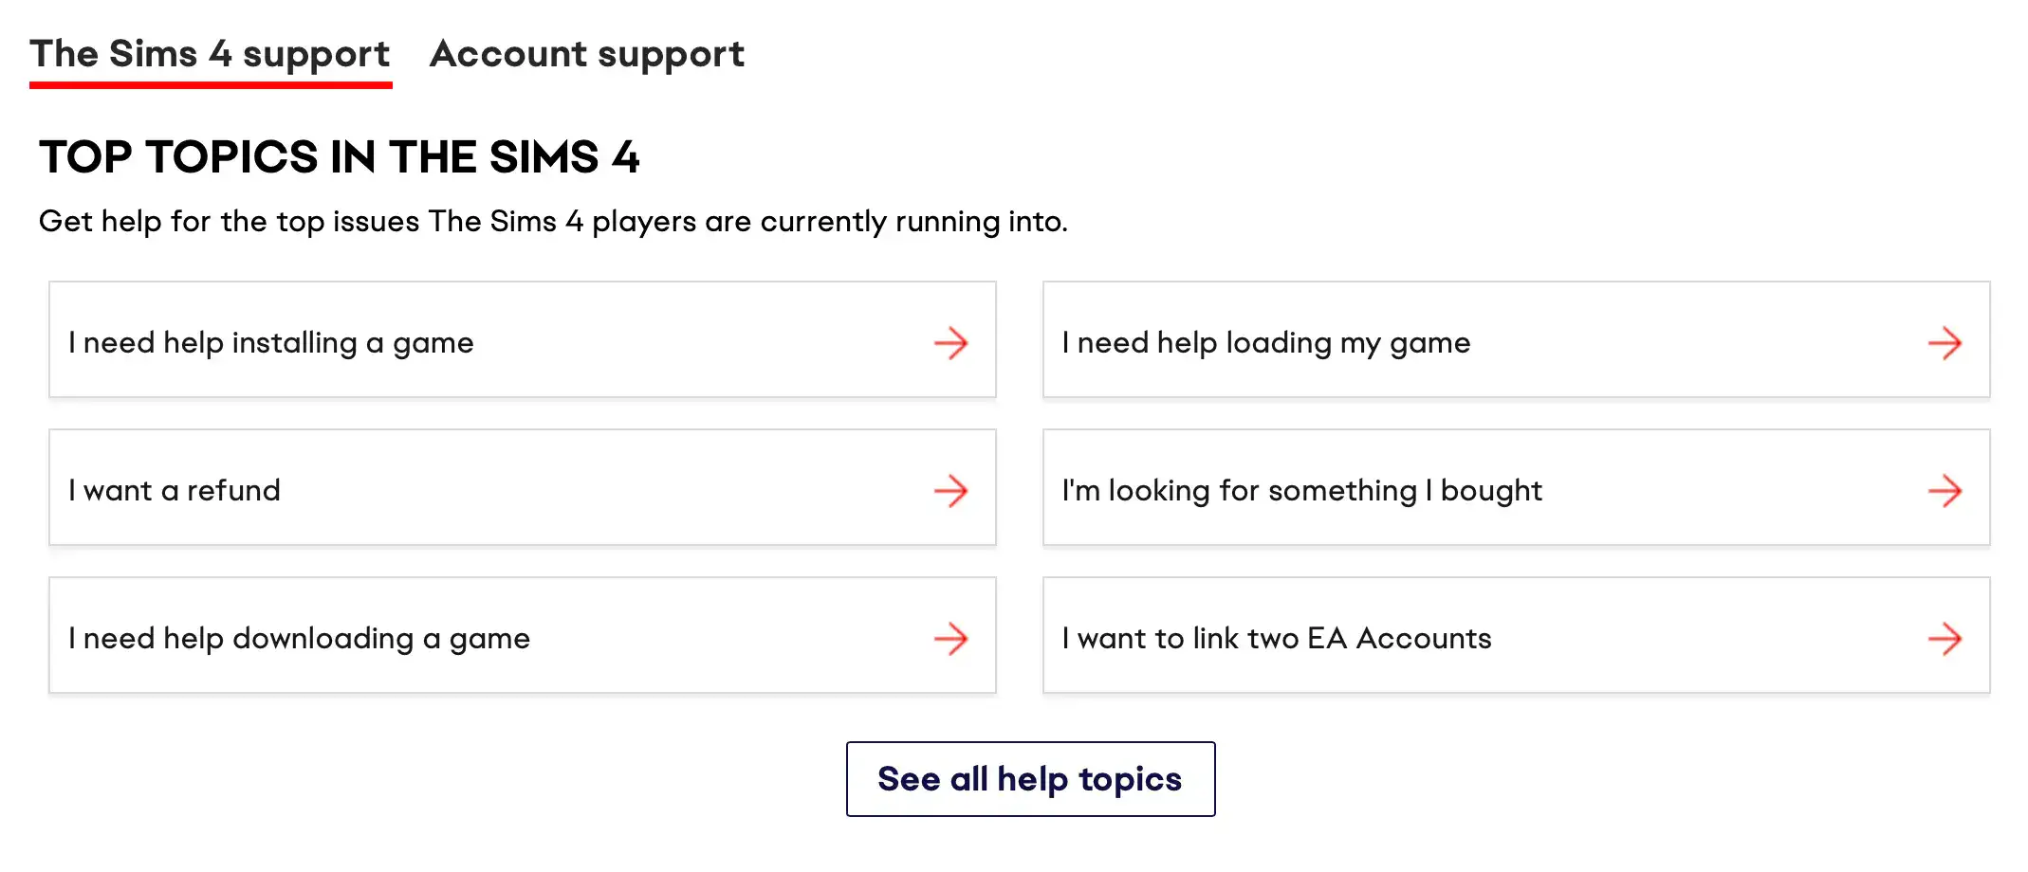This screenshot has height=872, width=2028.
Task: Click the arrow beside downloading a game
Action: pos(950,639)
